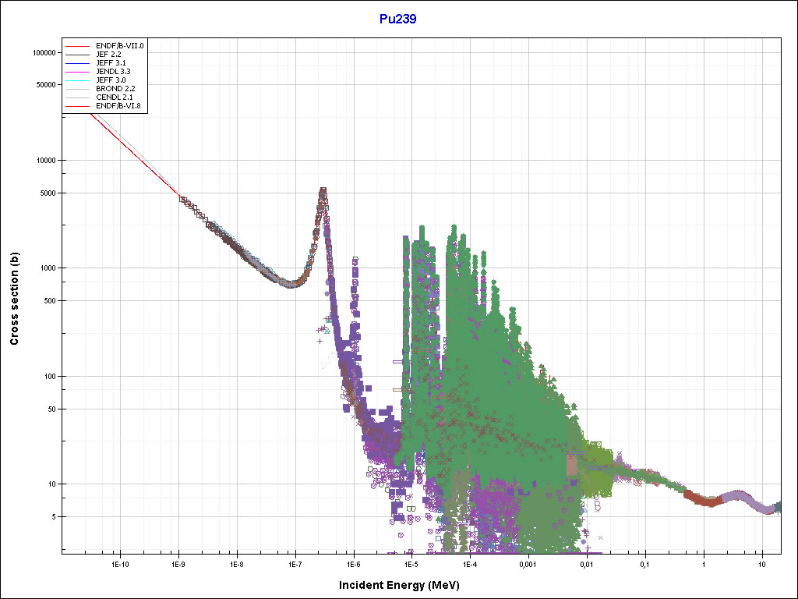This screenshot has height=599, width=798.
Task: Click the Incident Energy (MeV) axis title
Action: point(404,585)
